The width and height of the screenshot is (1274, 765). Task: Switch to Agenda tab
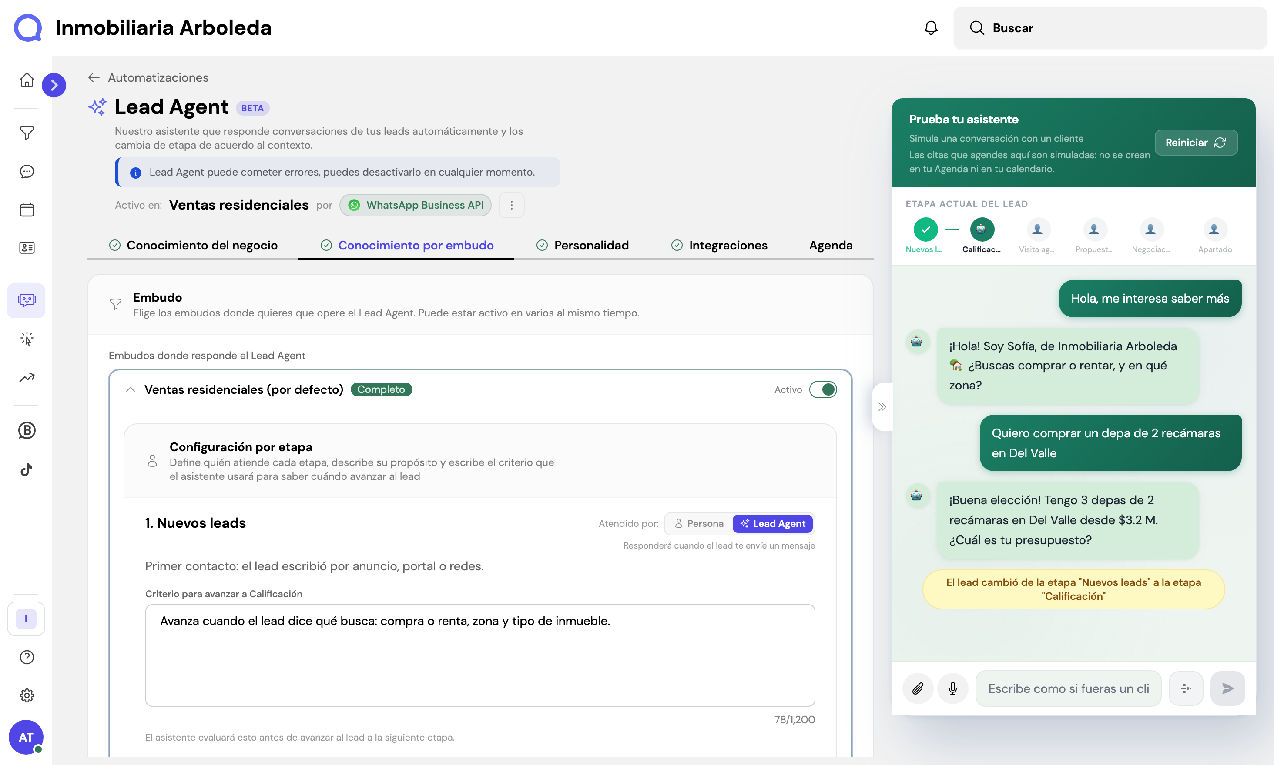pos(831,246)
